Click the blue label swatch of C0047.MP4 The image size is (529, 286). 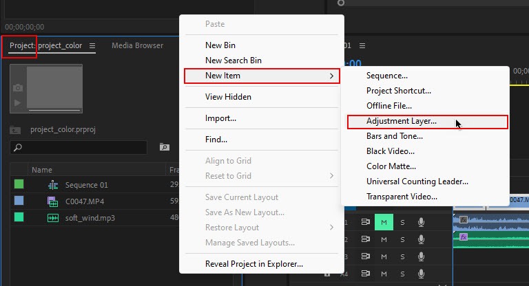[19, 201]
